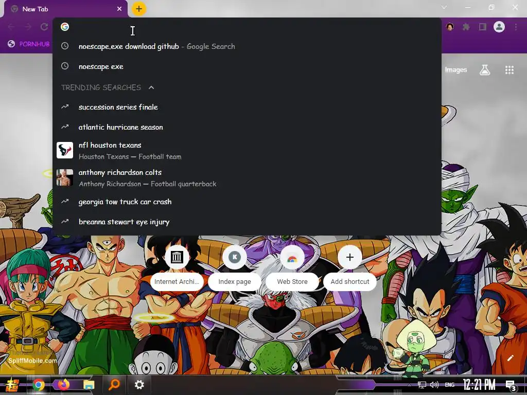Click the clock icon beside 'noescape exe'
The width and height of the screenshot is (527, 395).
[x=65, y=66]
